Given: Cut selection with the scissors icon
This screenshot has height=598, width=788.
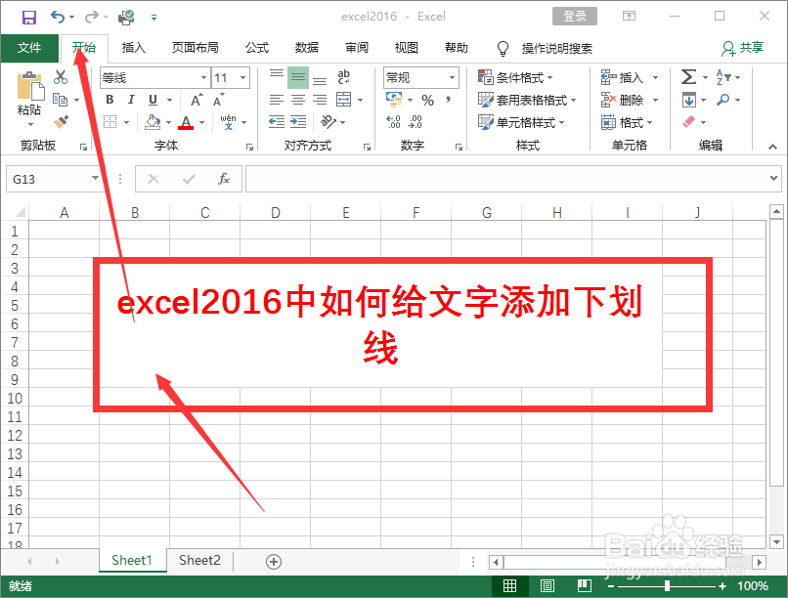Looking at the screenshot, I should coord(61,77).
